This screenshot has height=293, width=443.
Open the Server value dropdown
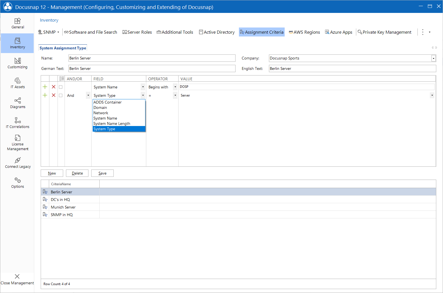(432, 95)
